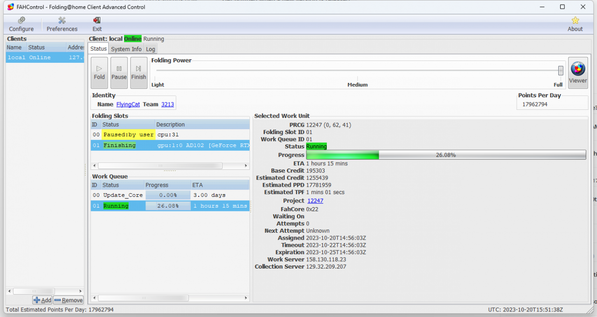Click the 26.08% work unit progress bar

click(446, 155)
